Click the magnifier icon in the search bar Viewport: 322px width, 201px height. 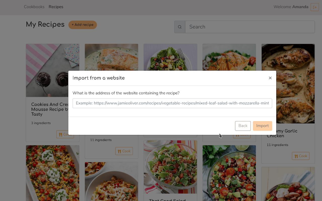click(180, 27)
